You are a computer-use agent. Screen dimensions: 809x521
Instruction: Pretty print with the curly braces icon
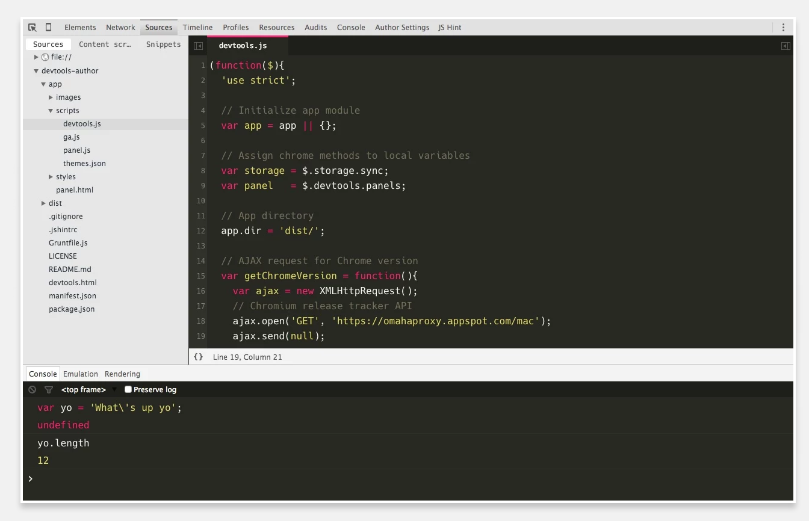coord(198,357)
